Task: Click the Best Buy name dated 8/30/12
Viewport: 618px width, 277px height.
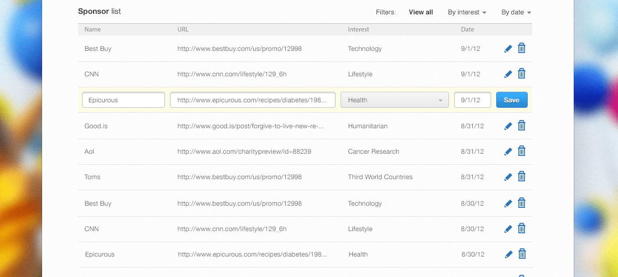Action: (x=98, y=203)
